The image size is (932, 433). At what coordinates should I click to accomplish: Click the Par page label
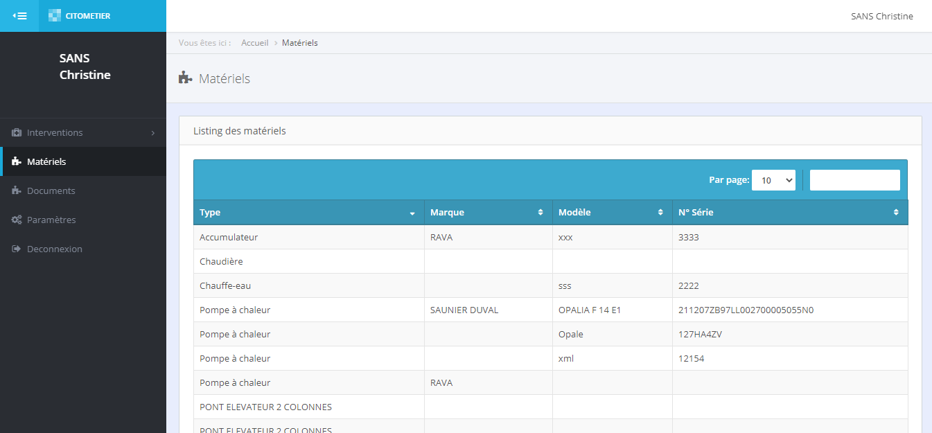click(729, 180)
